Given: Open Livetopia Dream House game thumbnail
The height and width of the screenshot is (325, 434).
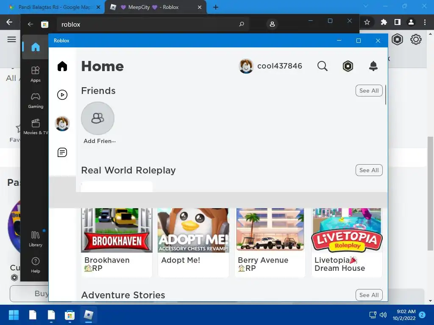Looking at the screenshot, I should click(347, 231).
